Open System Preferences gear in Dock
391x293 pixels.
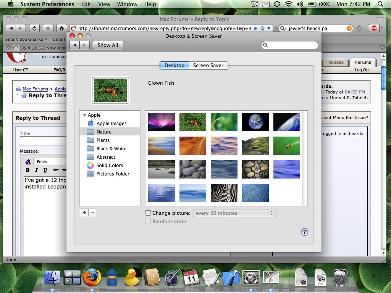coord(250,278)
